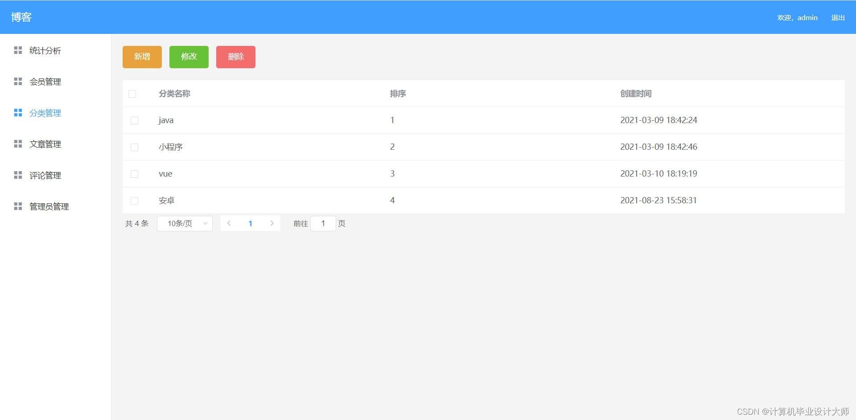Open the 10条/页 page size dropdown
Screen dimensions: 856x420
coord(185,223)
